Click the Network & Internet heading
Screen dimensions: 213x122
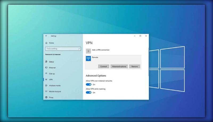pos(53,54)
